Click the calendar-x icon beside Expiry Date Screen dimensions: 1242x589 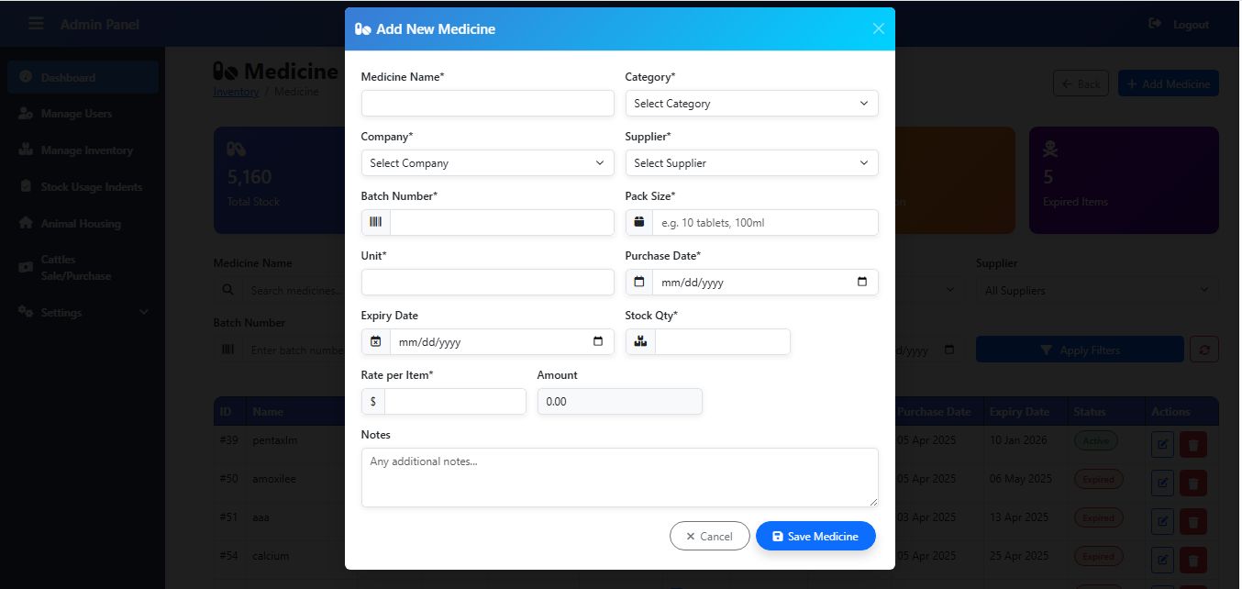375,342
